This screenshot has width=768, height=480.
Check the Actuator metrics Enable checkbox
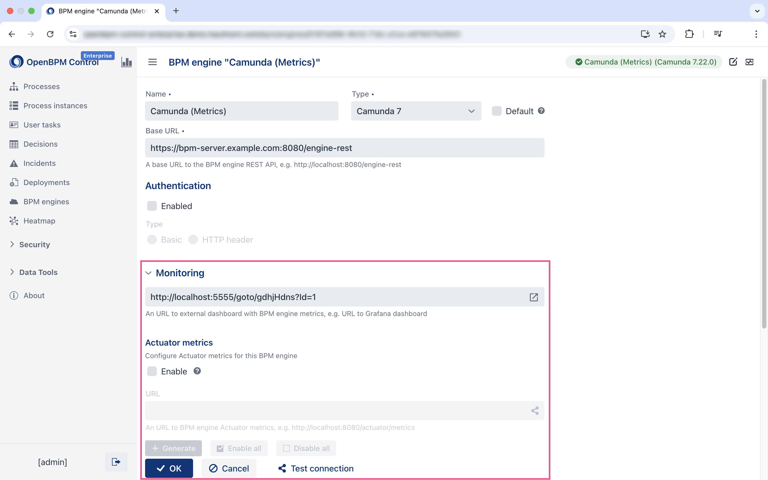coord(152,371)
